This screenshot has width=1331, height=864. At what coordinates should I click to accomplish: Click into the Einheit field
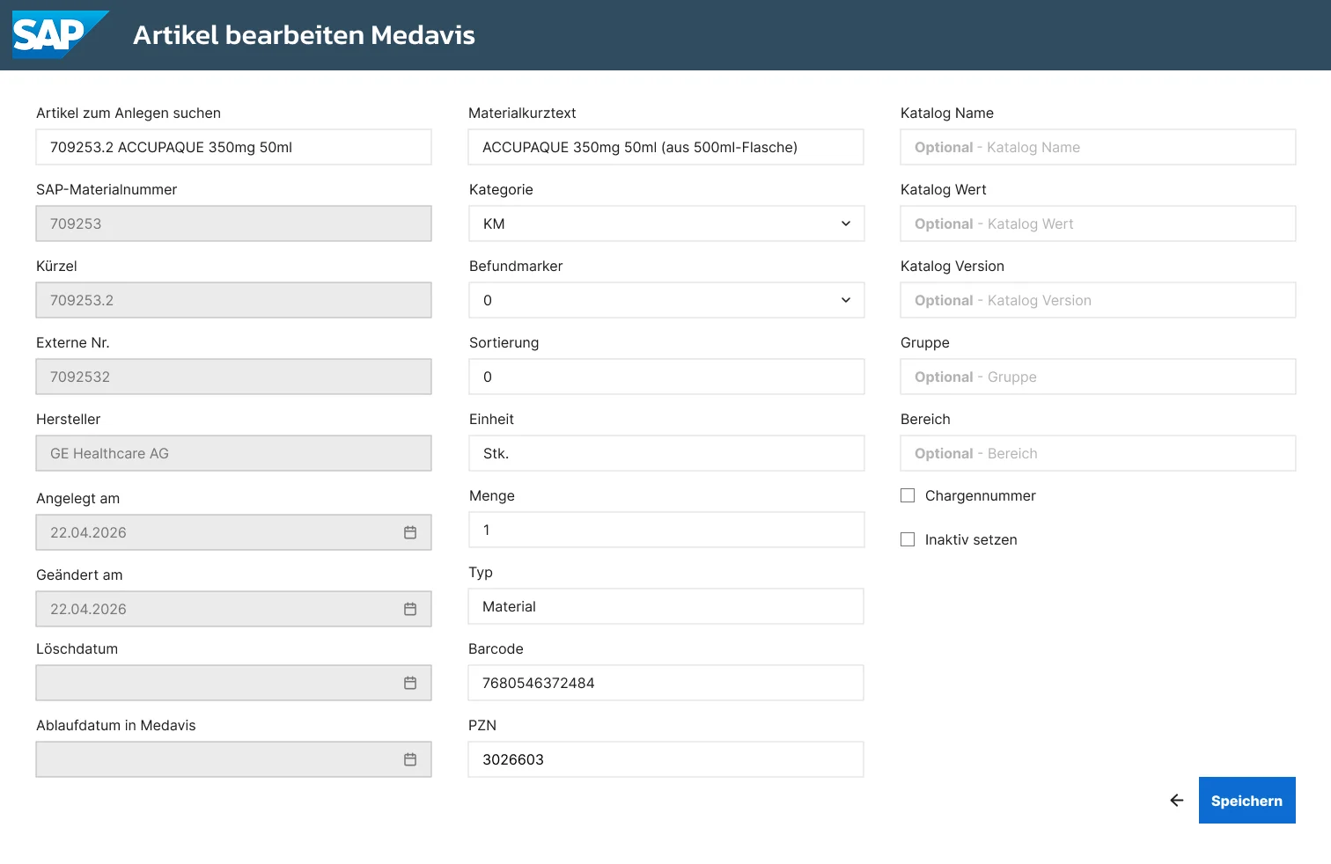666,453
